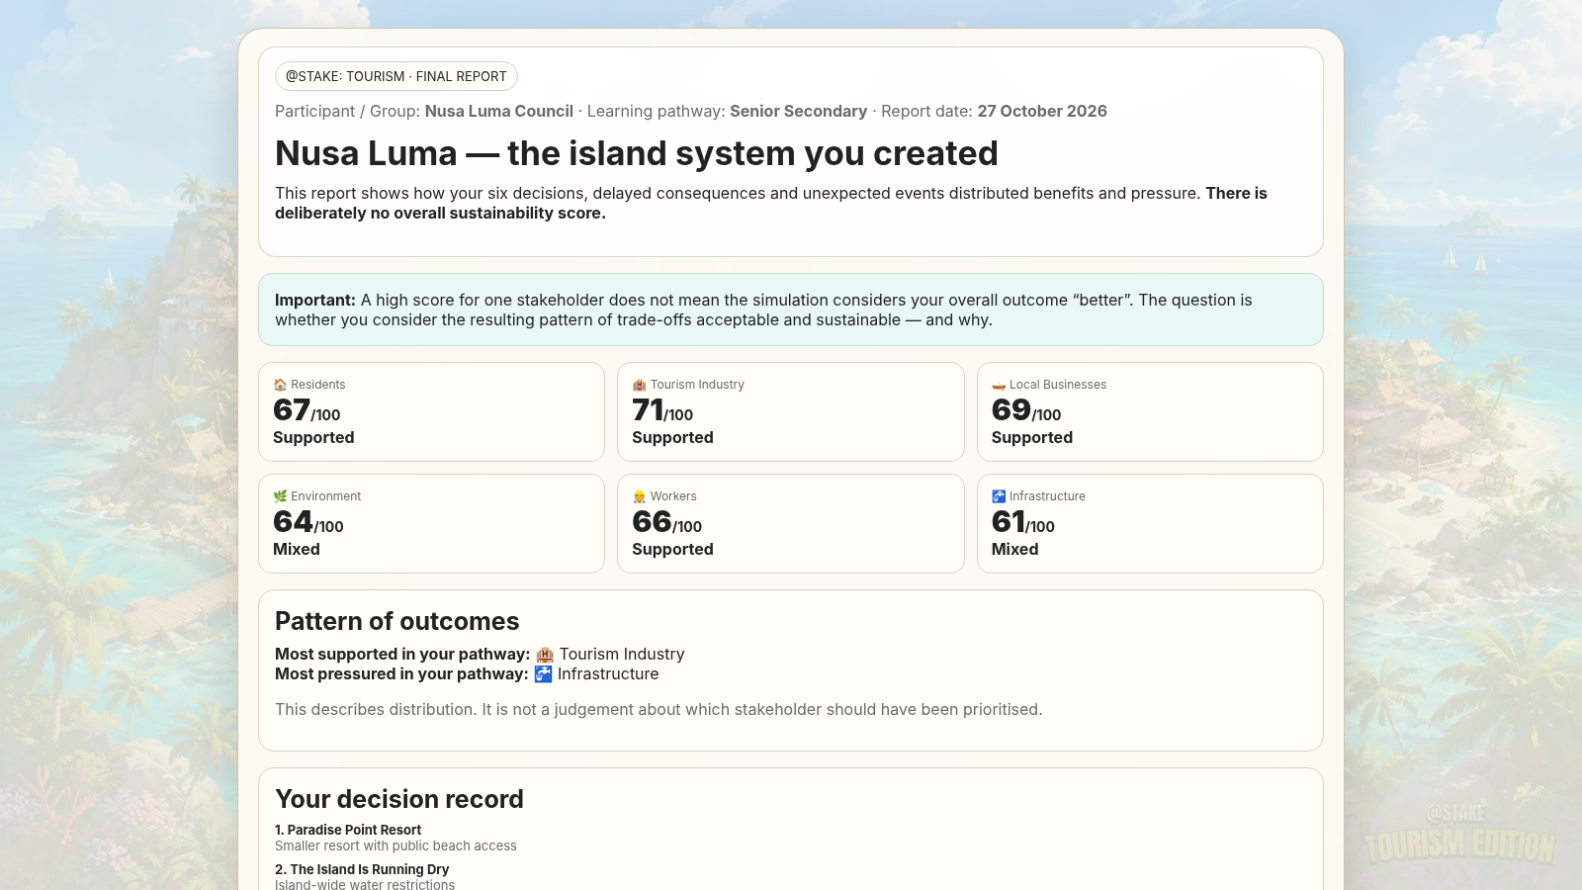The height and width of the screenshot is (890, 1582).
Task: Open the Workers 66/100 Supported card
Action: 790,523
